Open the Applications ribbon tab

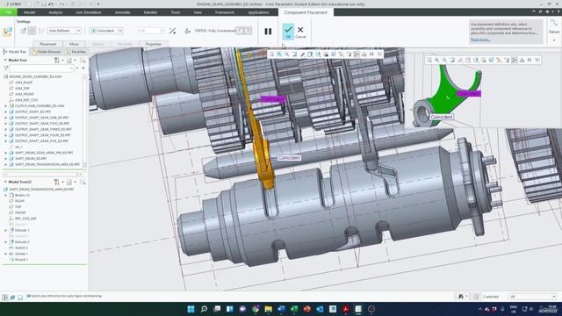point(258,12)
